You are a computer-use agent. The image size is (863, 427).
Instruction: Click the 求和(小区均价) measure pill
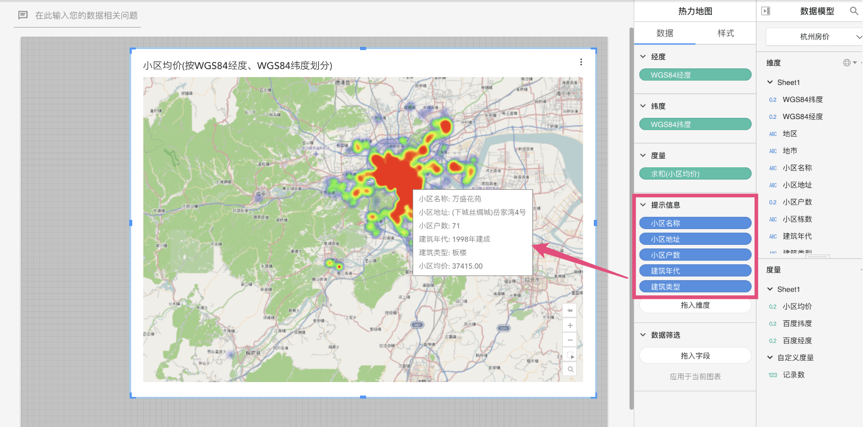(695, 174)
